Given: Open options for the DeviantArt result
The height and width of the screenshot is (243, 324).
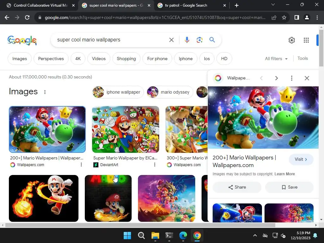Looking at the screenshot, I should pyautogui.click(x=154, y=165).
